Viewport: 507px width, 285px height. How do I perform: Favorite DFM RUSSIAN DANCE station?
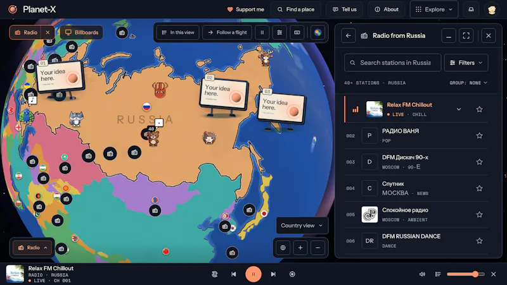[x=479, y=241]
